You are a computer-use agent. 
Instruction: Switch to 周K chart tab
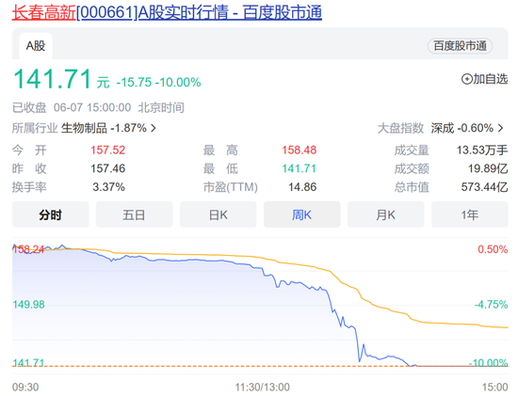(302, 214)
